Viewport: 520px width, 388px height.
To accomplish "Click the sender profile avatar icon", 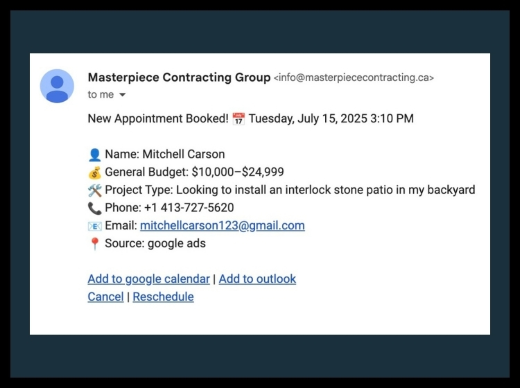I will coord(57,86).
